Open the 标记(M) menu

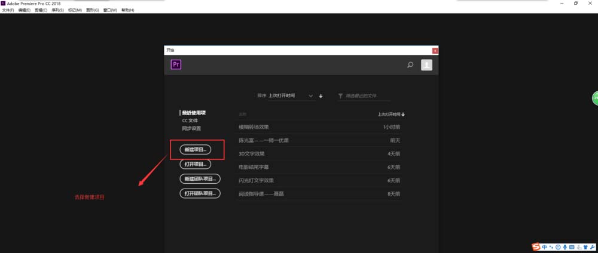pos(75,10)
